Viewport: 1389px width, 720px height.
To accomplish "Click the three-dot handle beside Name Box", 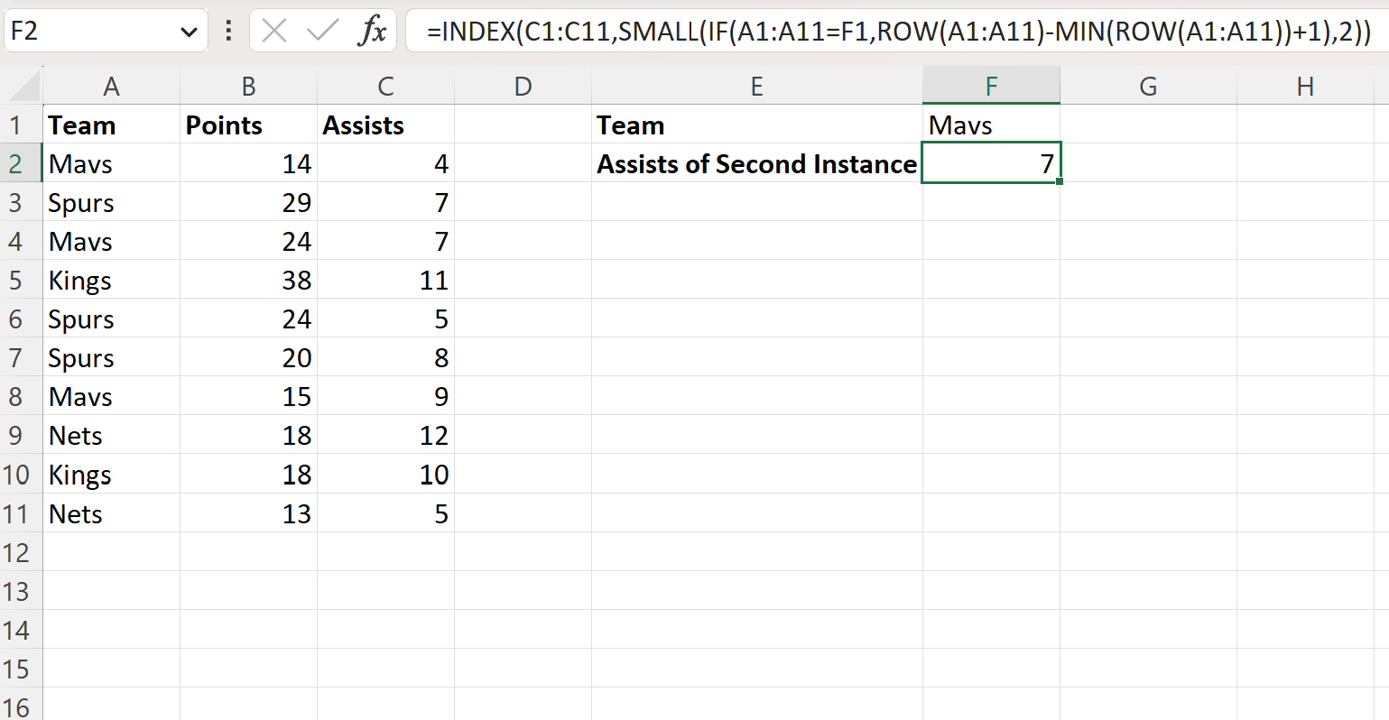I will [x=228, y=31].
